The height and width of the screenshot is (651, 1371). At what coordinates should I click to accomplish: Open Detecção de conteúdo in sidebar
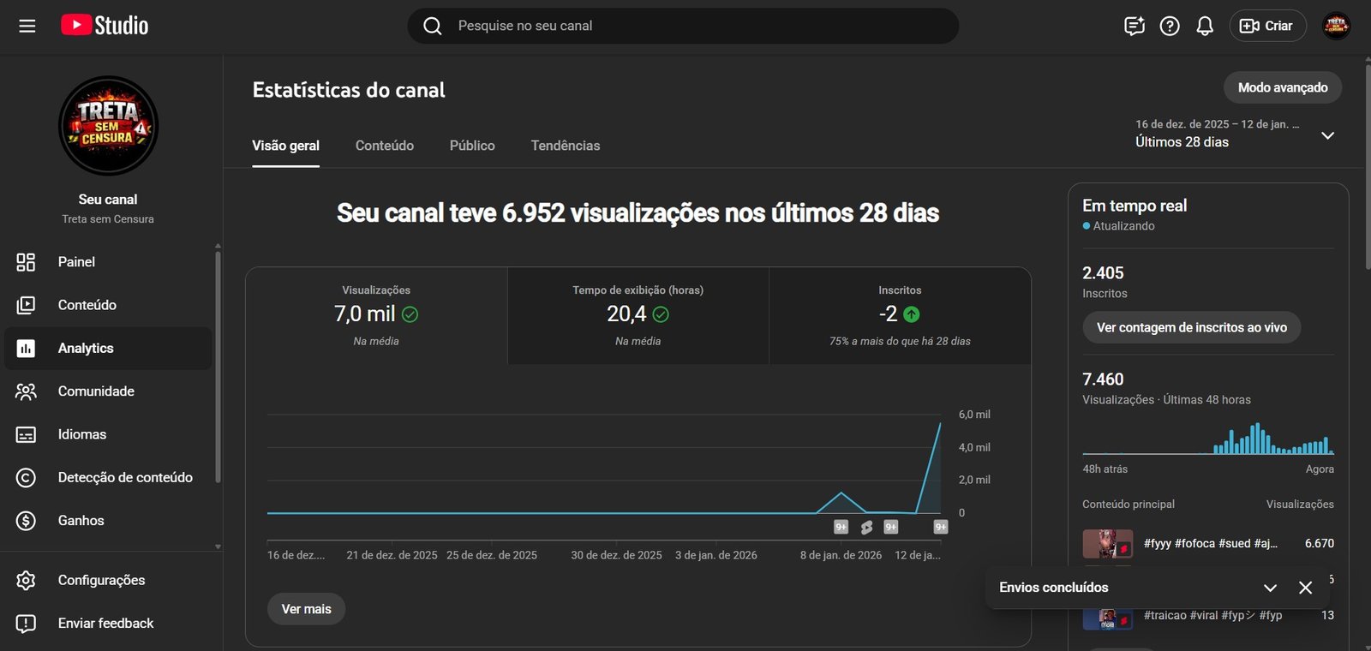[x=108, y=477]
